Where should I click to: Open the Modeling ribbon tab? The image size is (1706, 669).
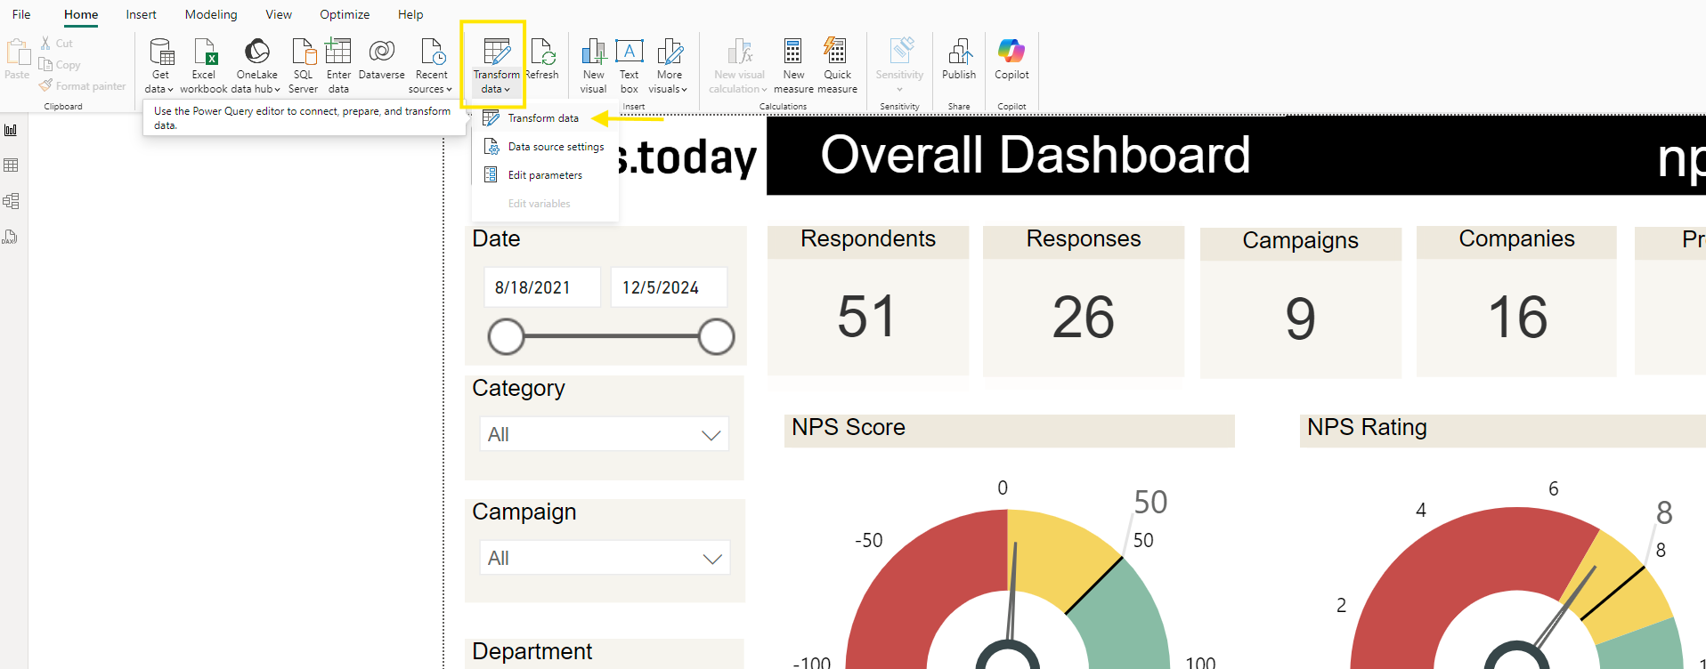pyautogui.click(x=211, y=14)
